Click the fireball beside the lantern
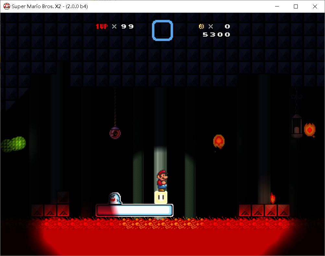Screen dimensions: 325x256 click(310, 130)
